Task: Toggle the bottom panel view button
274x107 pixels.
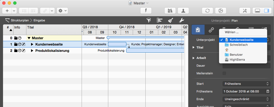Action: 257,11
